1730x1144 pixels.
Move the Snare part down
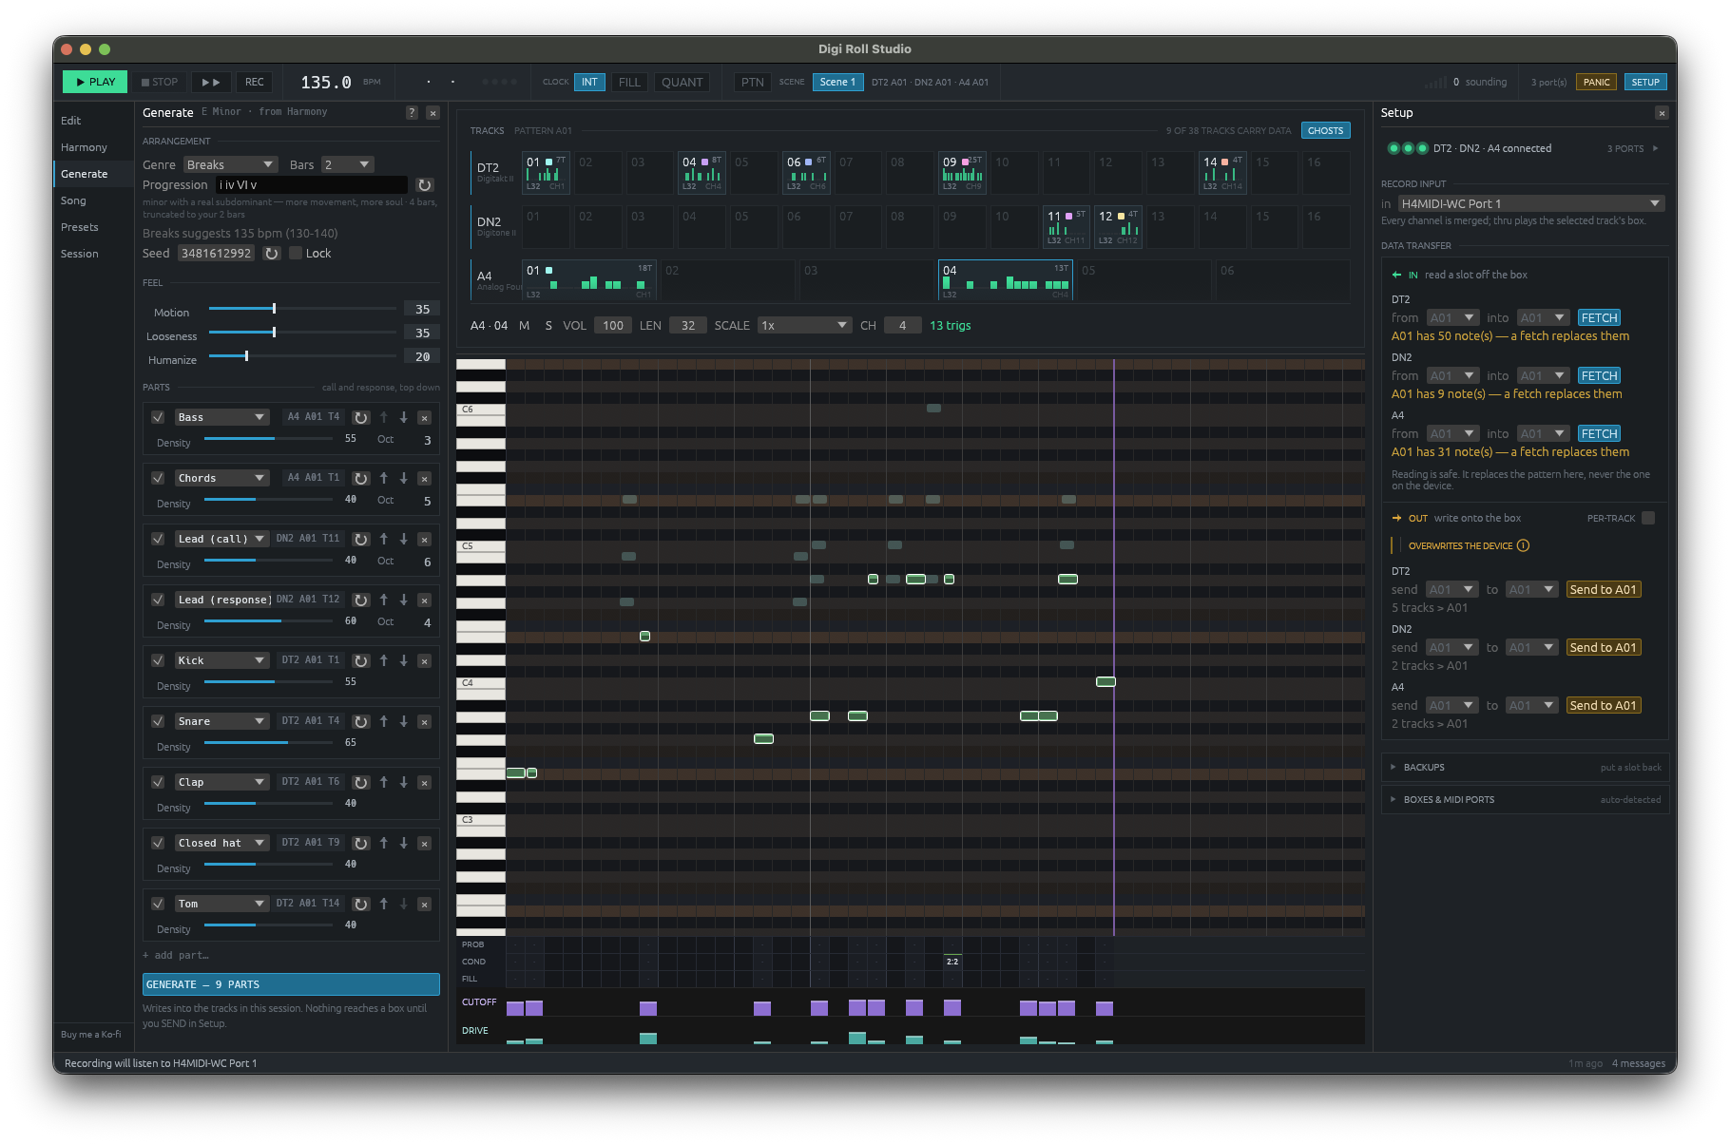pyautogui.click(x=404, y=721)
